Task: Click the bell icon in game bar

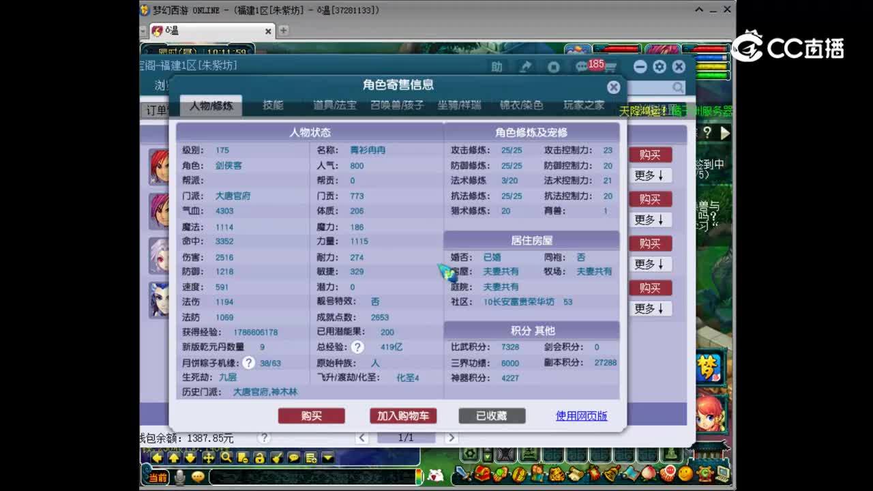Action: coord(612,473)
